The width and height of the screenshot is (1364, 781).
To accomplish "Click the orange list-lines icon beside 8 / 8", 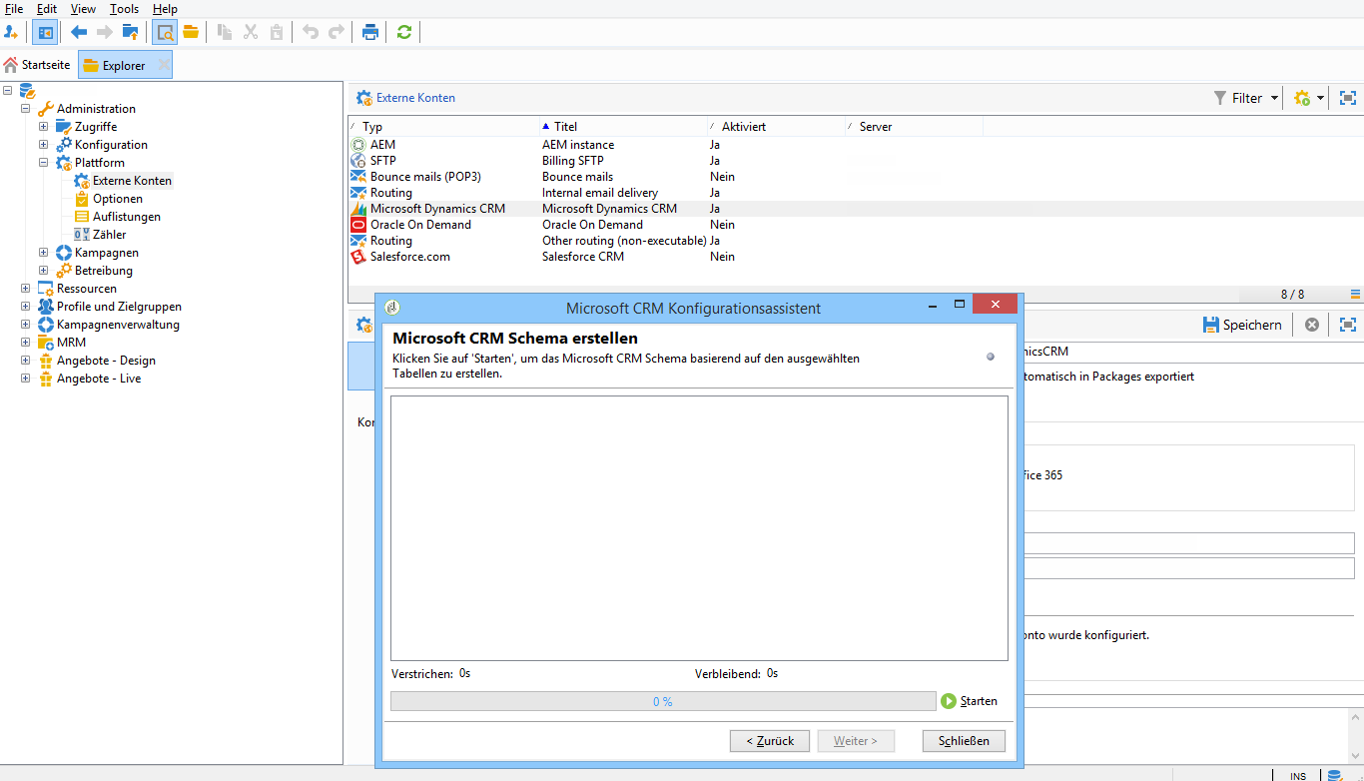I will (1355, 294).
